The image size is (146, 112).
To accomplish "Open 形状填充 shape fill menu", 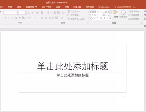I will point(135,11).
